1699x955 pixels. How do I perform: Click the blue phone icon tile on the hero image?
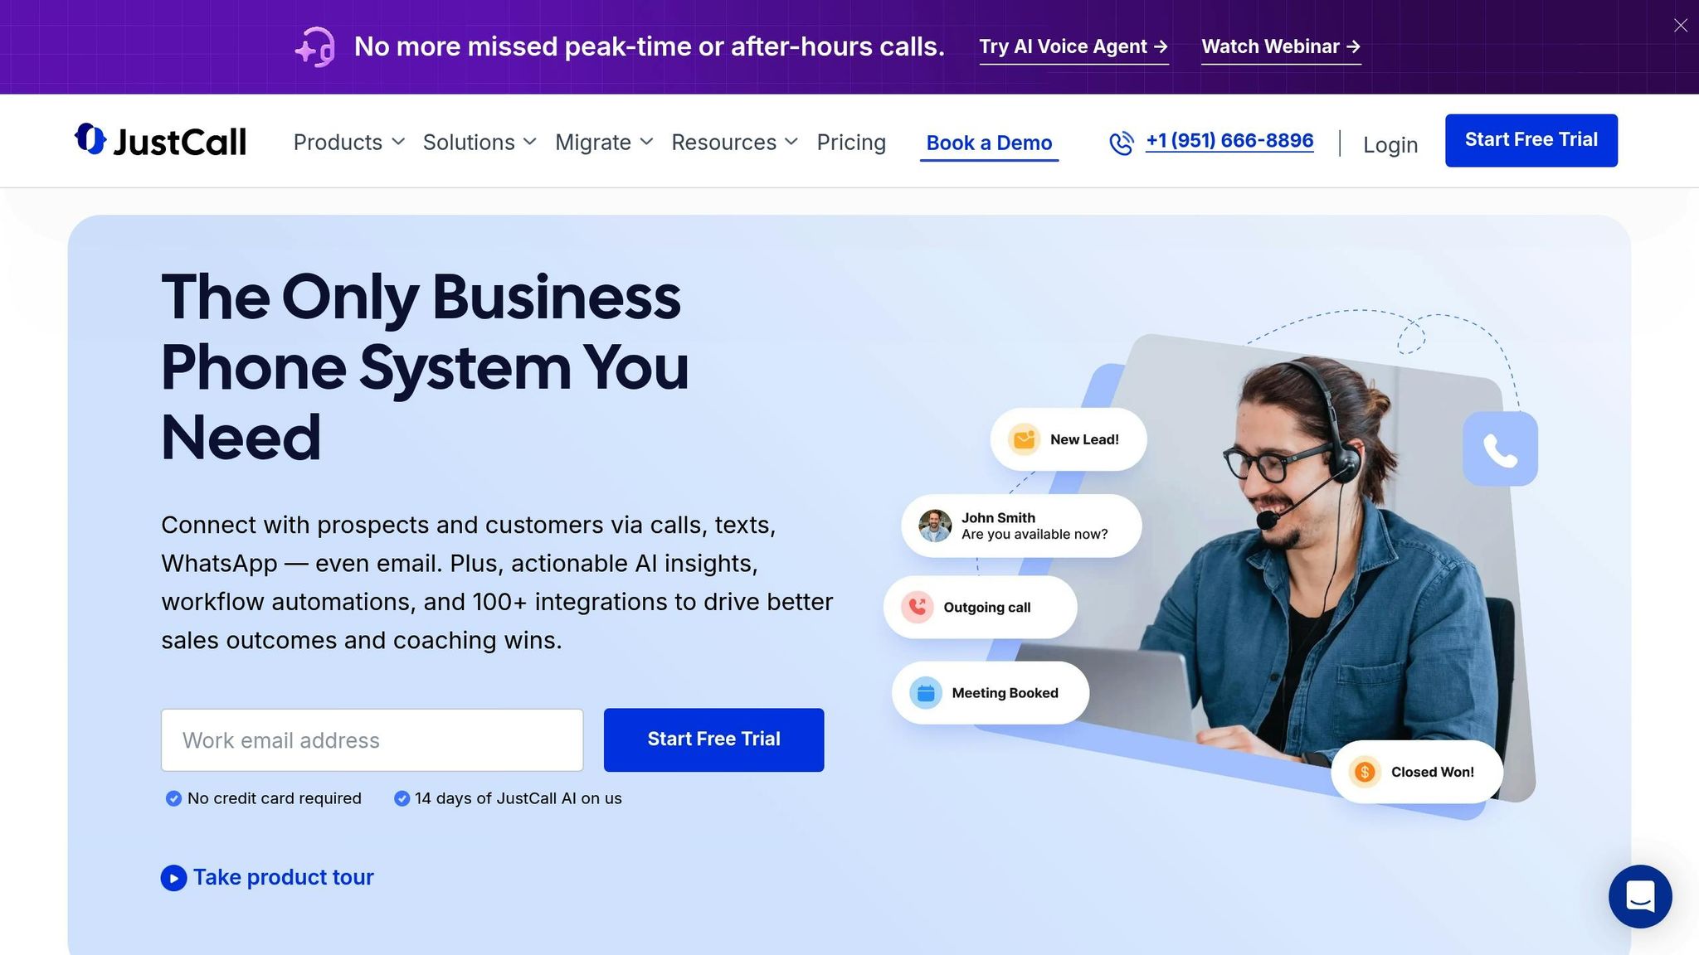coord(1500,448)
